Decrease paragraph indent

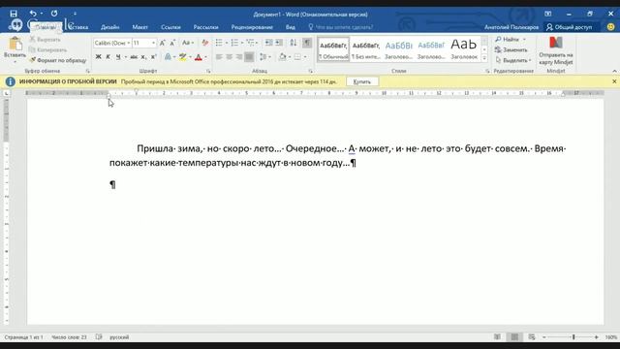(x=269, y=43)
